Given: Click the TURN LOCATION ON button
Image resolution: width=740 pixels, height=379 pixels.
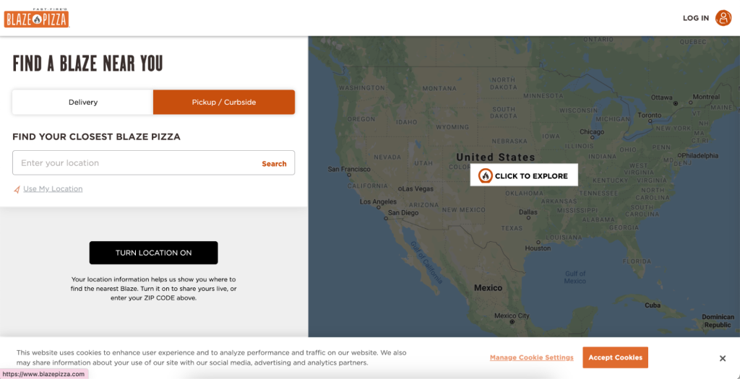Looking at the screenshot, I should pos(153,253).
